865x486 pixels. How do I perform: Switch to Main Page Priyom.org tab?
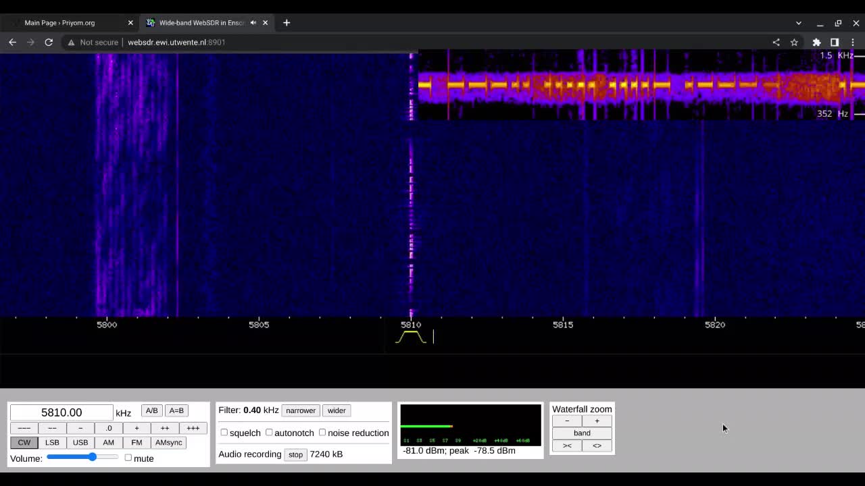point(70,22)
